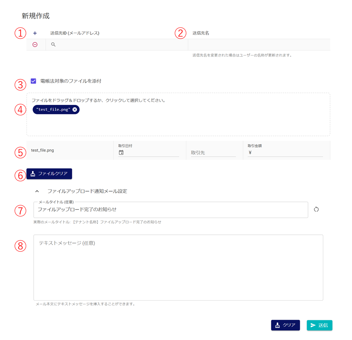Collapse ファイルアップロード通知メール設定 section
The width and height of the screenshot is (352, 340).
coord(37,191)
